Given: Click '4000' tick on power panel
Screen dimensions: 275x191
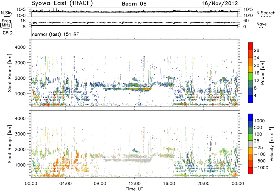Looking at the screenshot, I should [20, 47].
